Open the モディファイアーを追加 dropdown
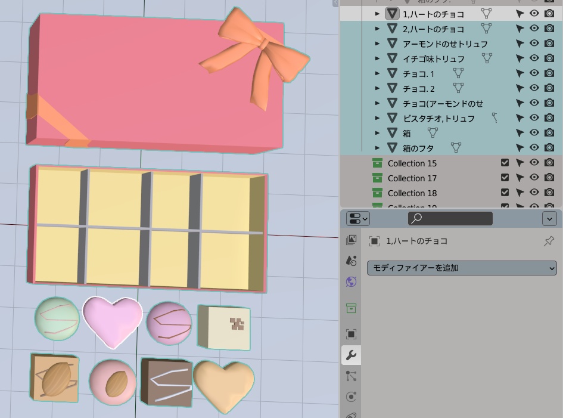Screen dimensions: 563x418 [x=462, y=268]
